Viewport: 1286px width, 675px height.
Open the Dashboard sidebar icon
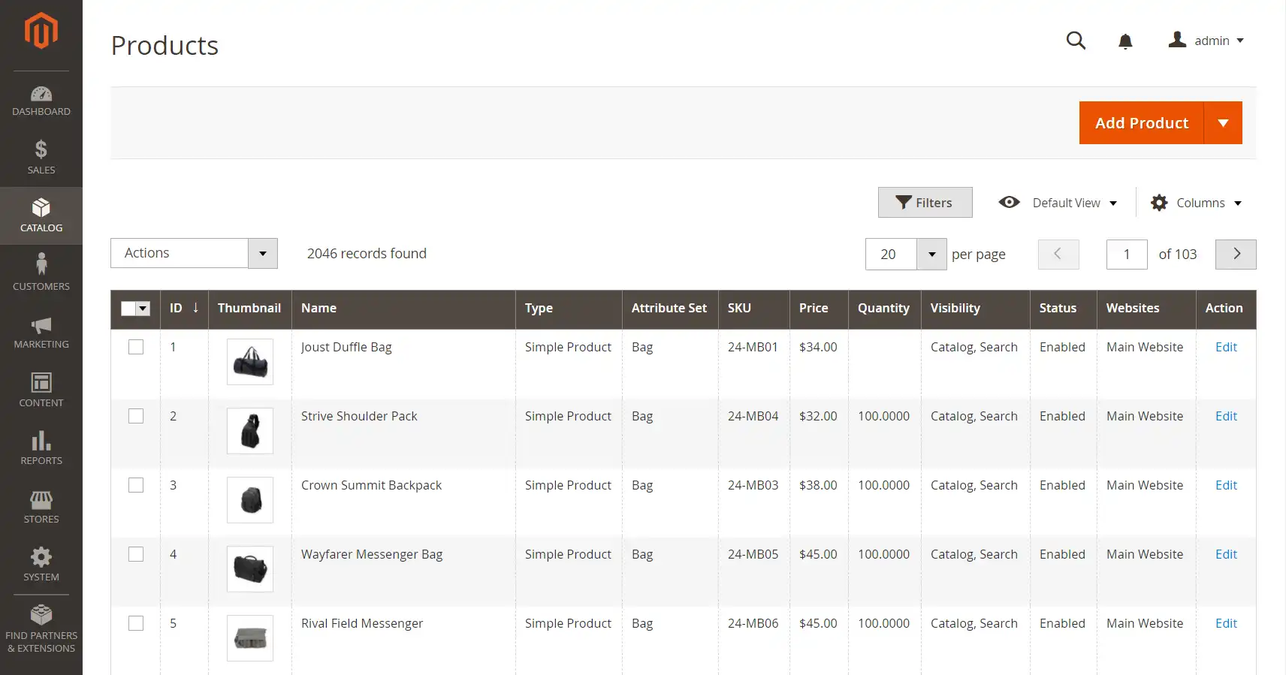tap(41, 94)
